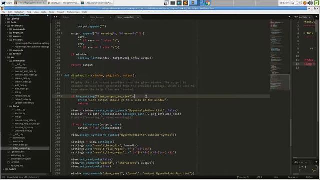Image resolution: width=320 pixels, height=180 pixels.
Task: Open README.md in sidebar
Action: click(17, 166)
